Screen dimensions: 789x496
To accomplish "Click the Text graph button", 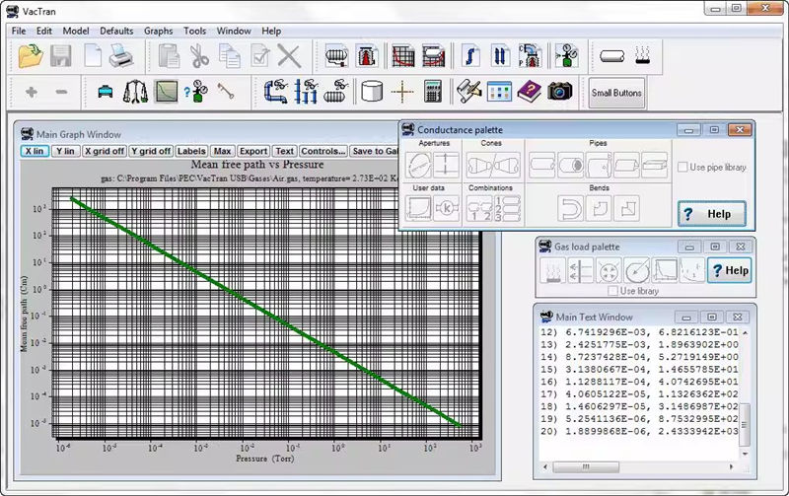I will (284, 151).
